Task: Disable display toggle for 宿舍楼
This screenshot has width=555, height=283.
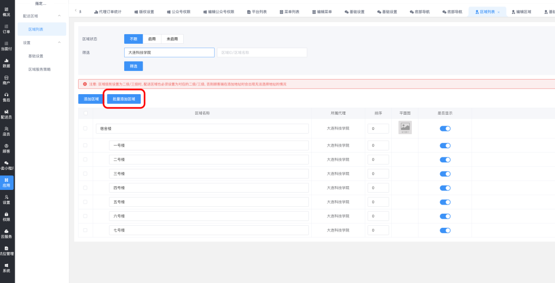Action: point(445,128)
